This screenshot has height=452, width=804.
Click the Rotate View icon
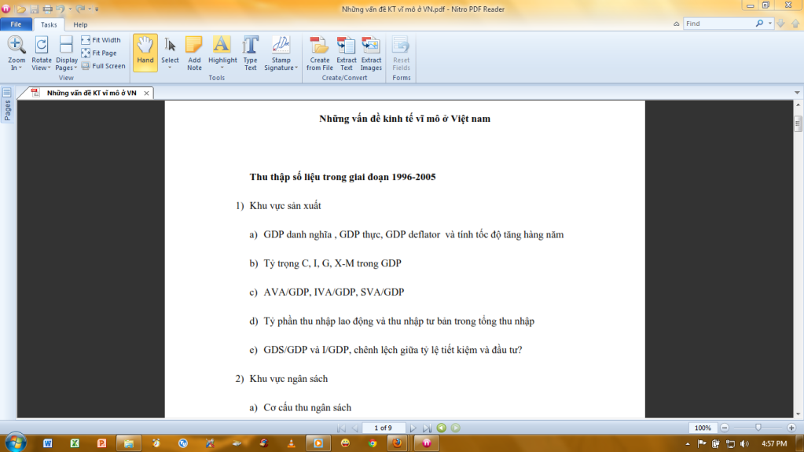click(x=41, y=45)
